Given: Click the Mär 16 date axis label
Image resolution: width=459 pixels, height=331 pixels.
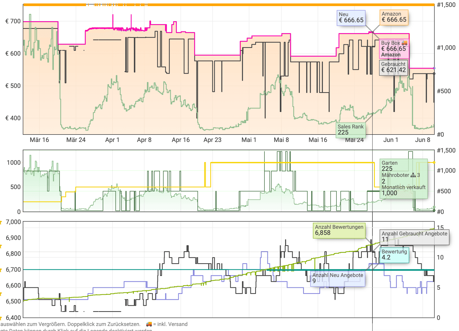Looking at the screenshot, I should click(x=39, y=140).
